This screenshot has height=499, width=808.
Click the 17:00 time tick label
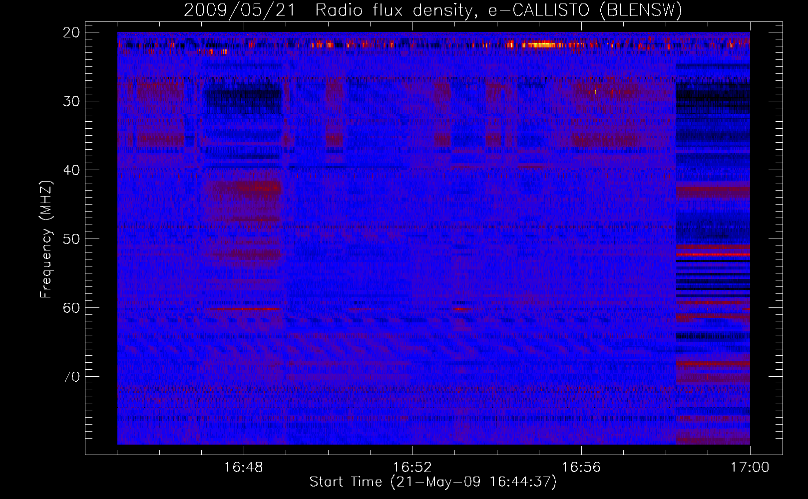(750, 467)
